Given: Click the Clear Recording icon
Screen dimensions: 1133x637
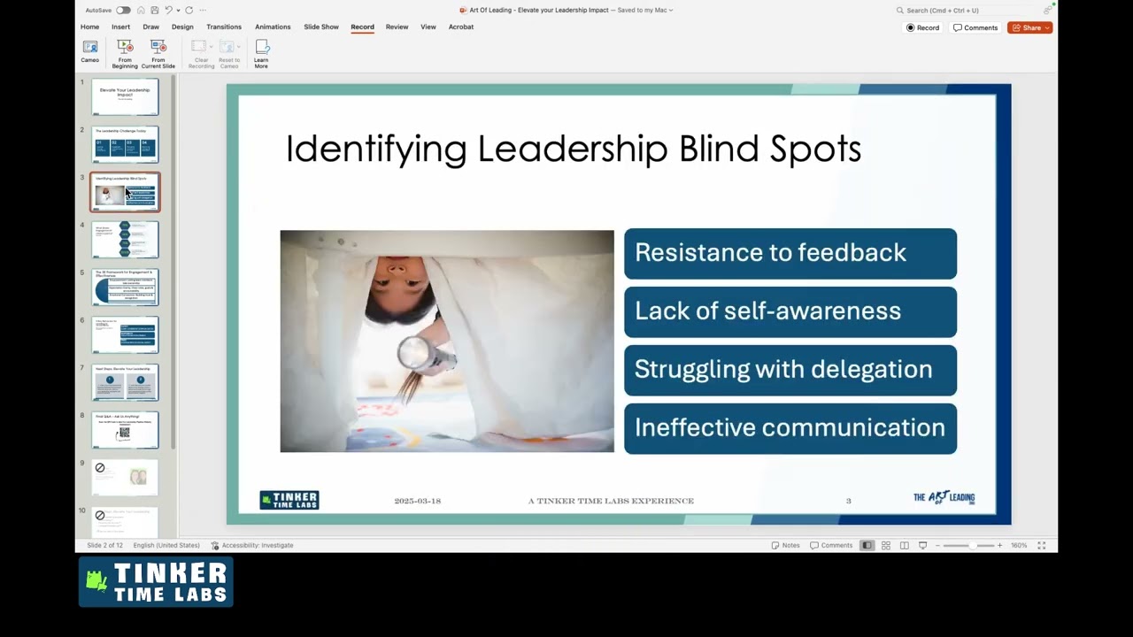Looking at the screenshot, I should pos(198,47).
